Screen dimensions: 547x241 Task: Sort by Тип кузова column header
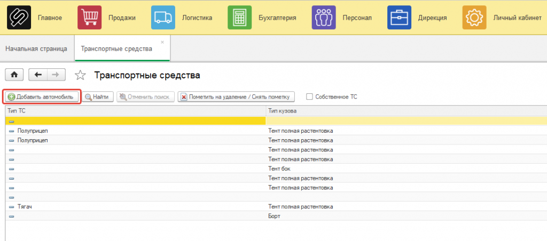coord(407,111)
